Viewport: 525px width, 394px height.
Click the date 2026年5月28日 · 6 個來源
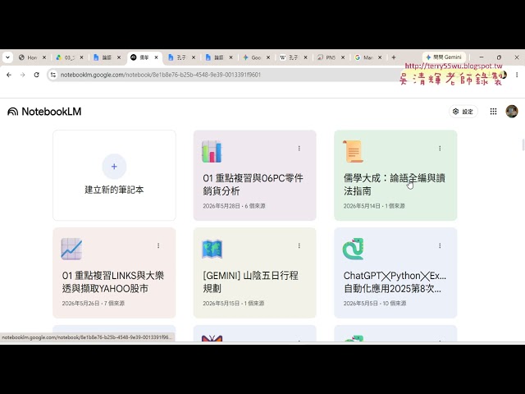click(234, 206)
